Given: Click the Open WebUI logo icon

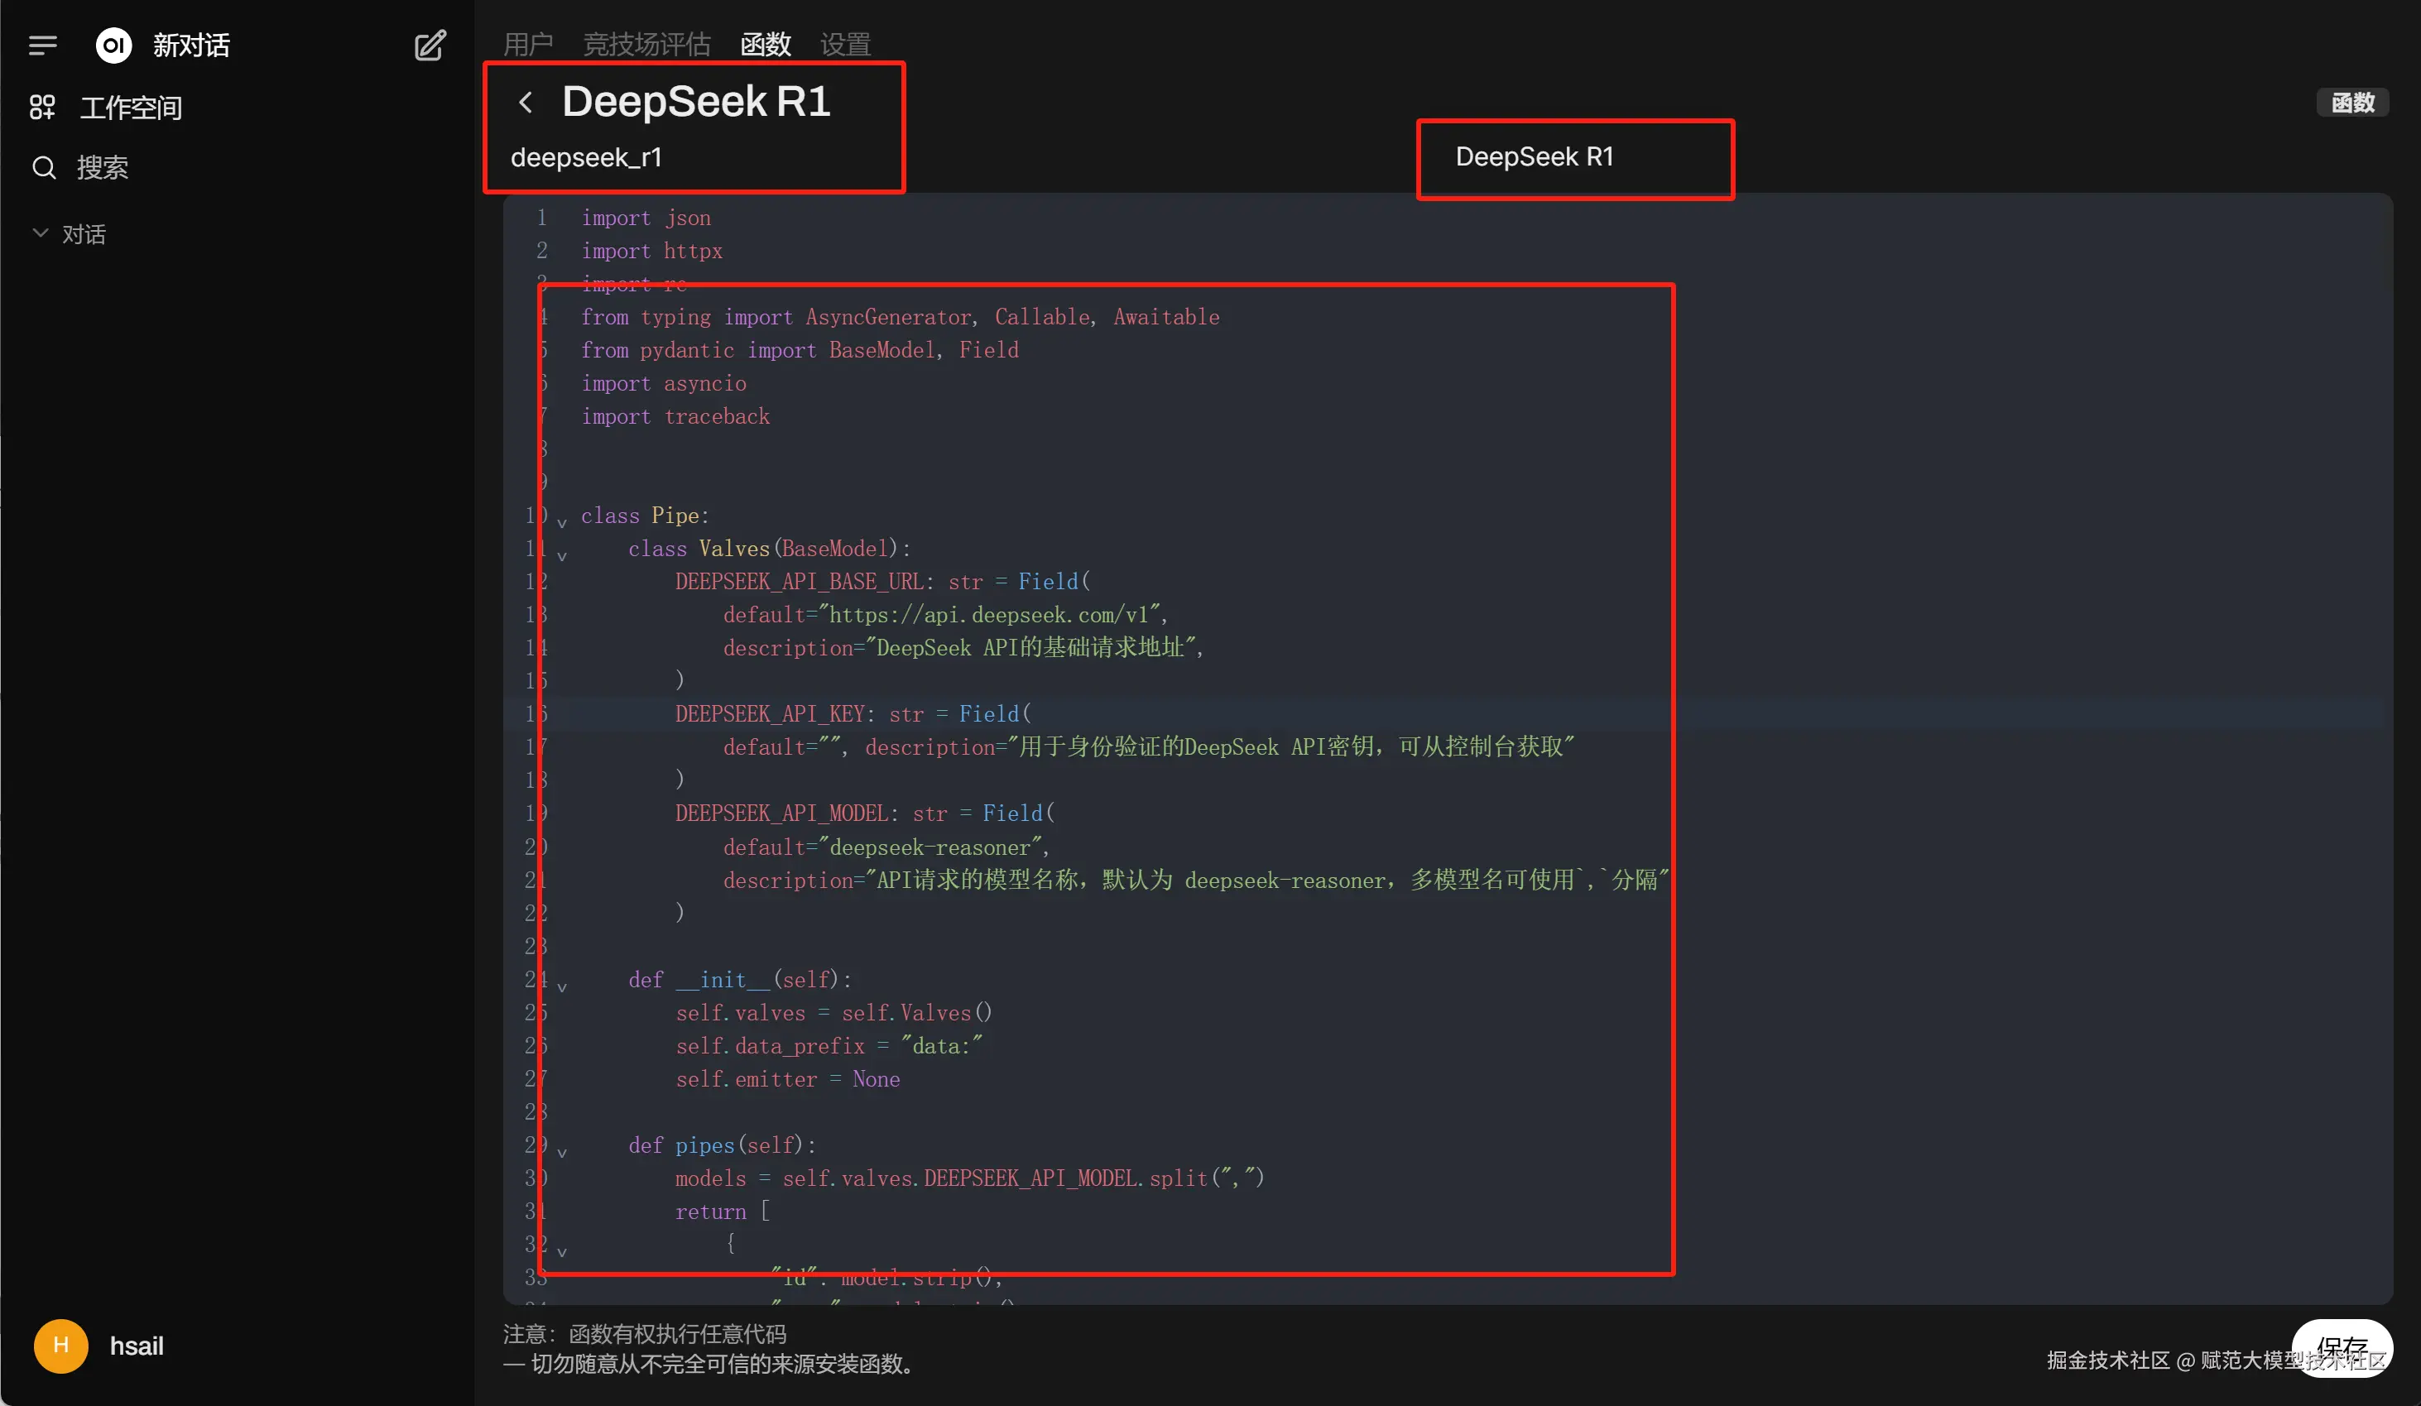Looking at the screenshot, I should coord(113,46).
